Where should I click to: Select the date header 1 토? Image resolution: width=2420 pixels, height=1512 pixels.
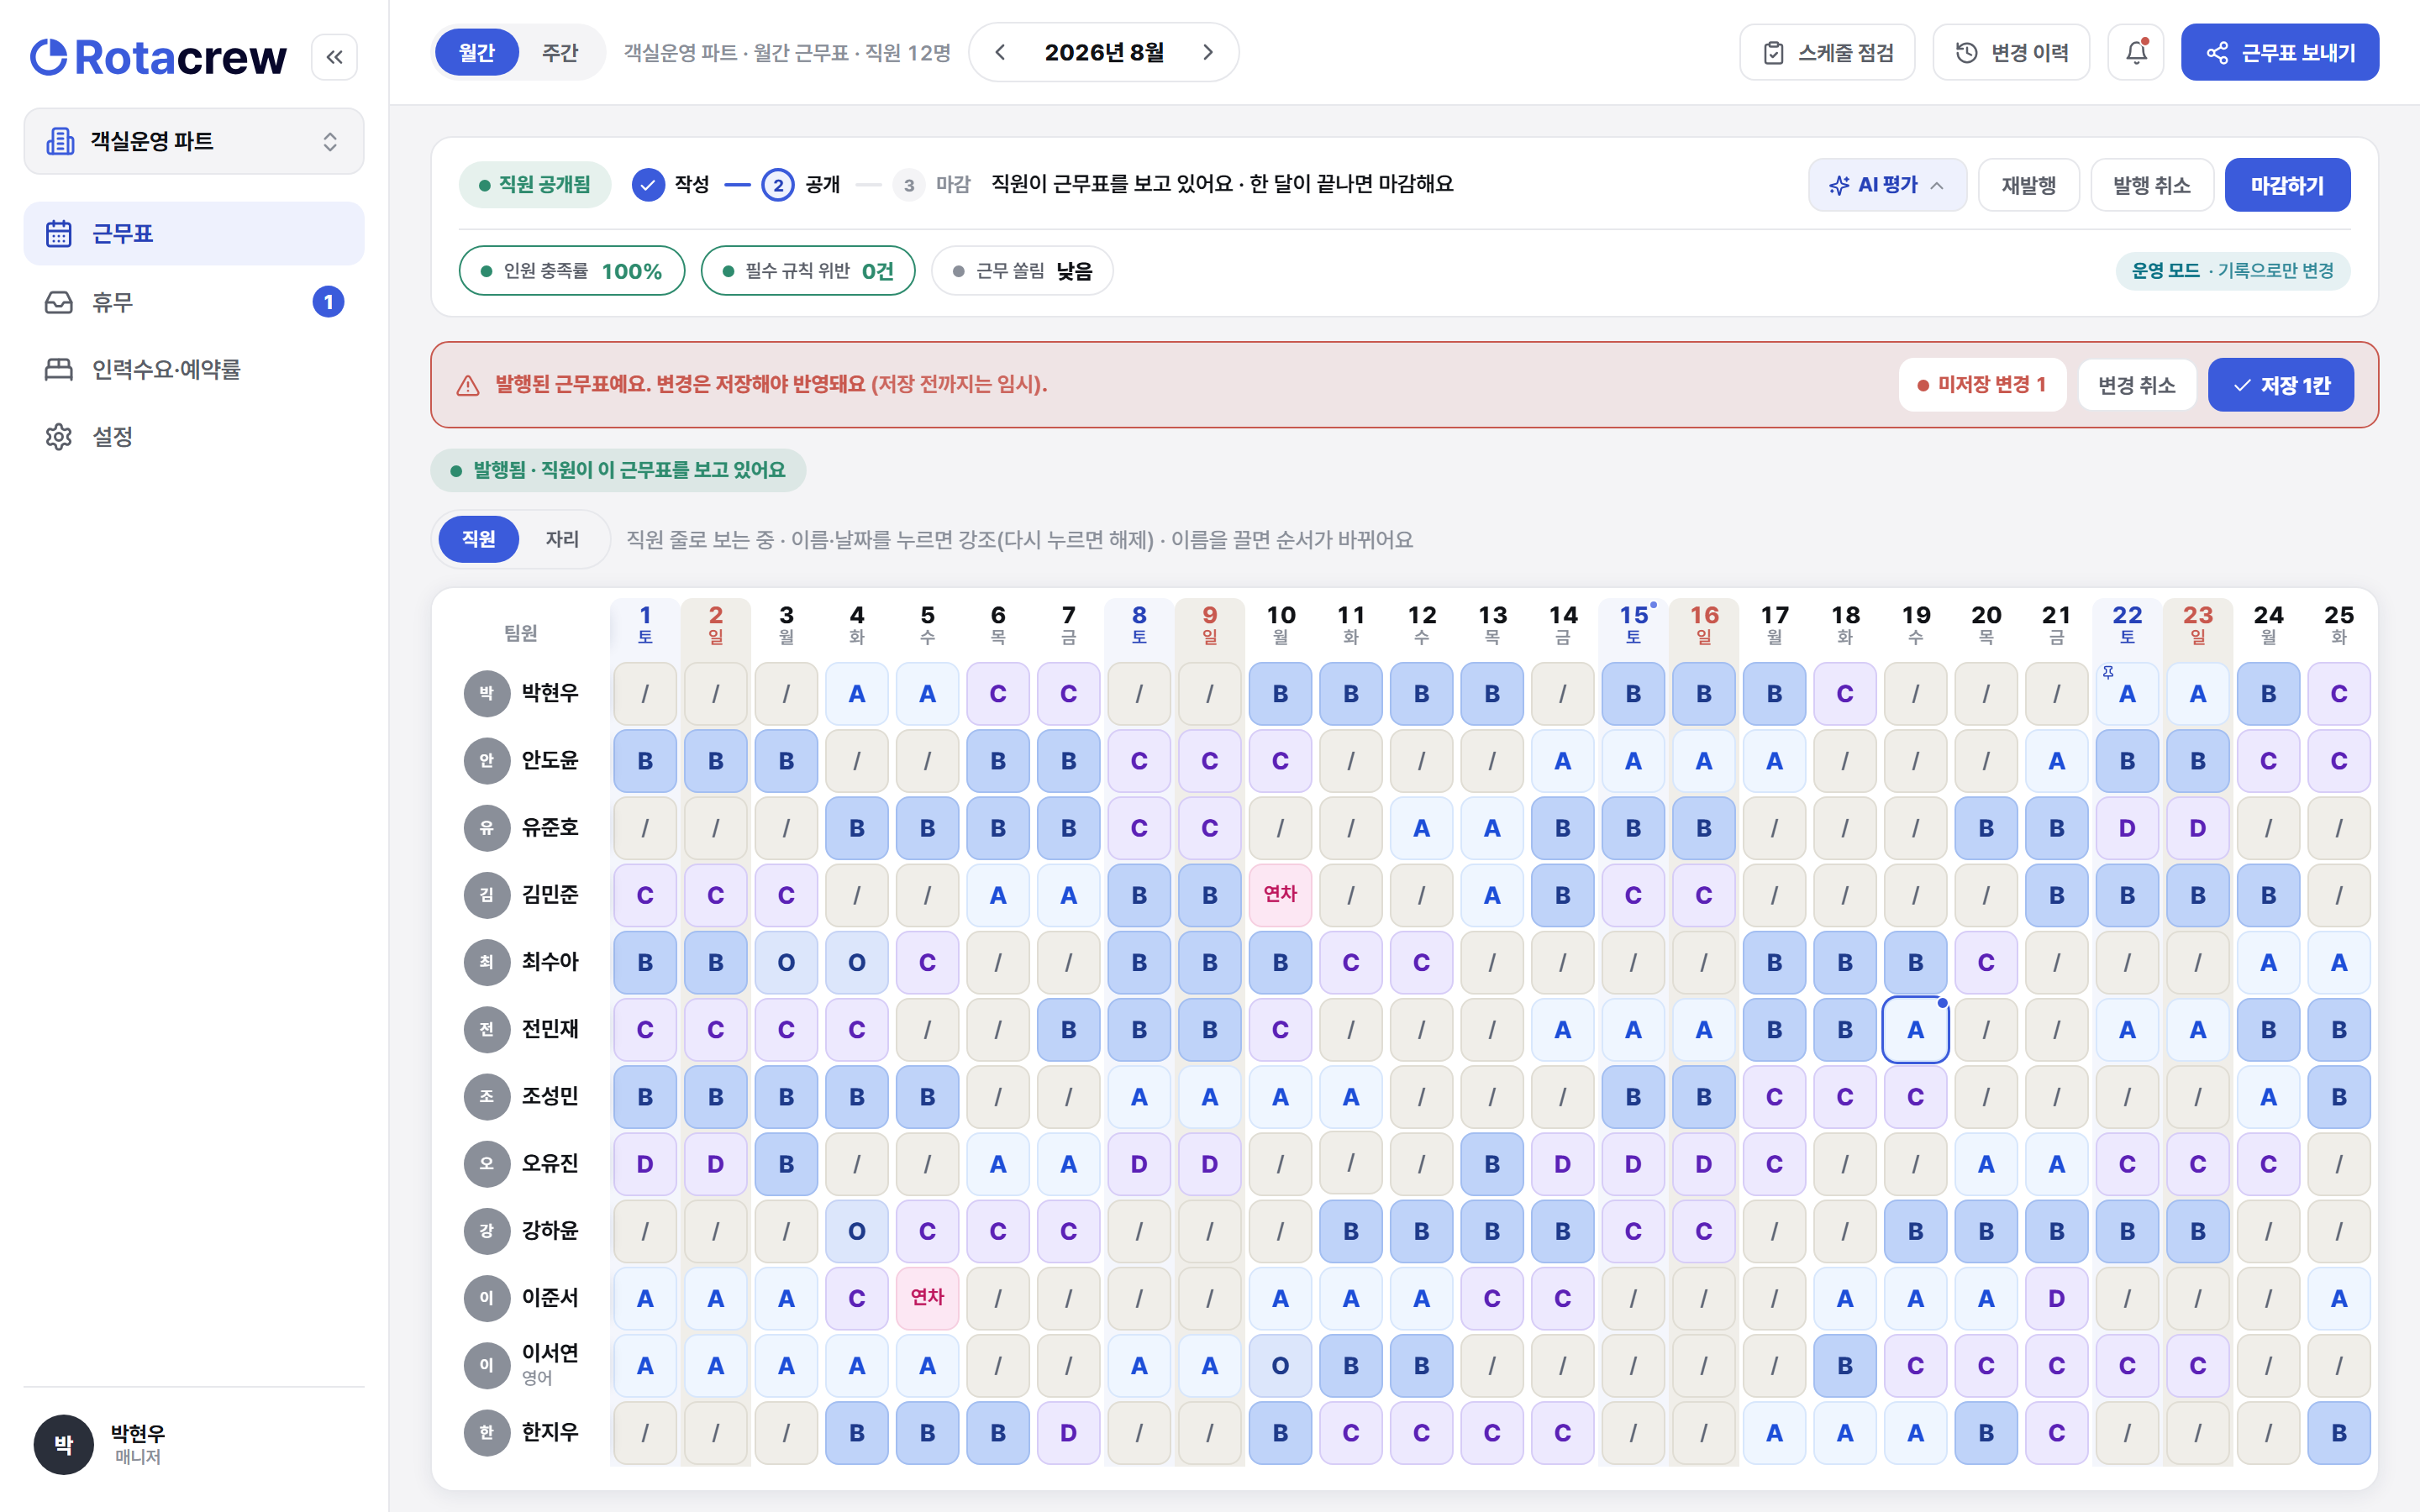645,624
